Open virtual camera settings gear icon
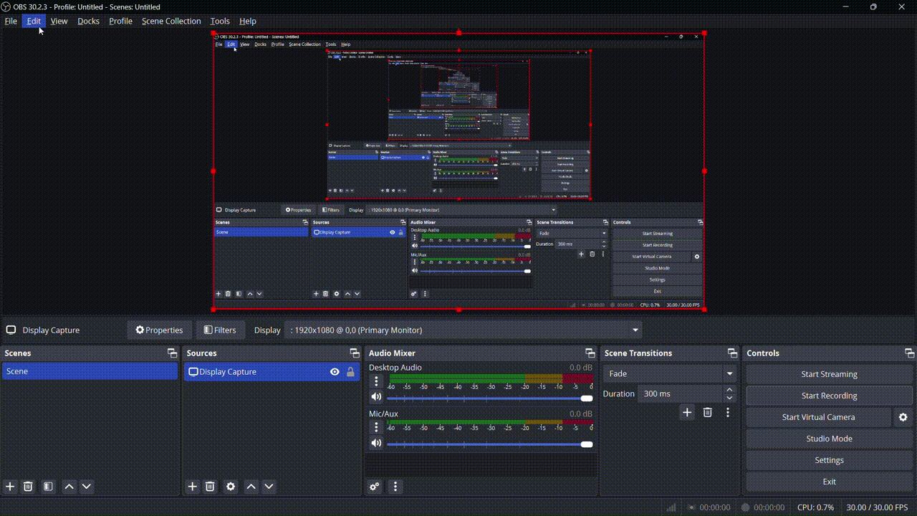Image resolution: width=917 pixels, height=516 pixels. 903,417
